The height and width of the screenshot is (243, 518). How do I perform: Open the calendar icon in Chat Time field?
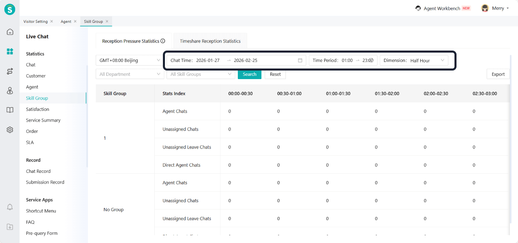point(300,60)
